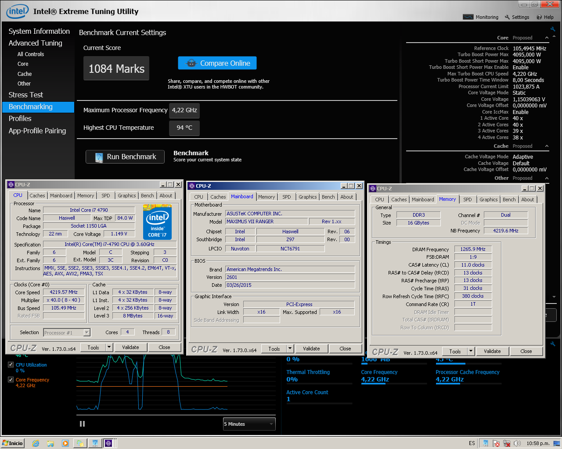Open the Cache tuning sidebar item
The width and height of the screenshot is (562, 449).
click(x=25, y=74)
